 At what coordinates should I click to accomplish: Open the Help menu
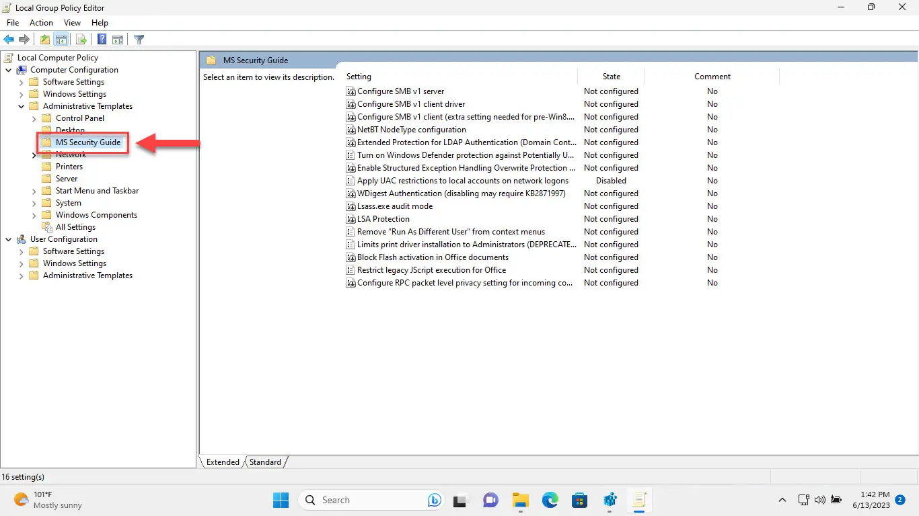(100, 23)
